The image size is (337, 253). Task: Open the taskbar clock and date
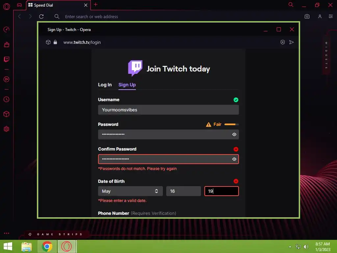(323, 247)
